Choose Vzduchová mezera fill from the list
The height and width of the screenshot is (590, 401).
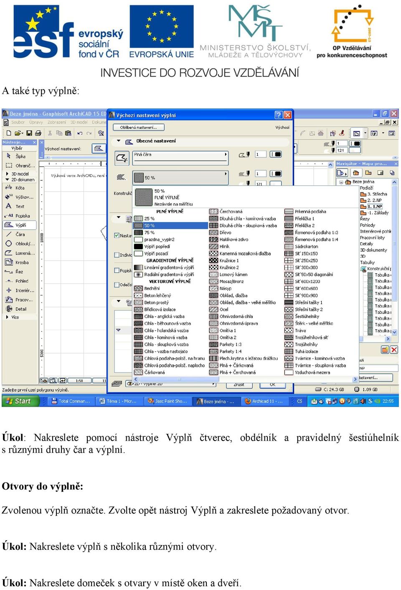tap(321, 372)
